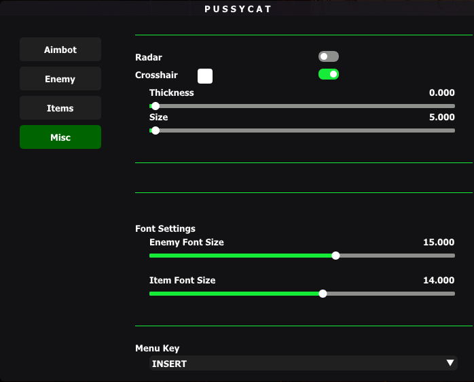Enable the Radar toggle switch
This screenshot has height=382, width=474.
tap(329, 56)
